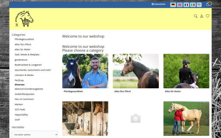221x138 pixels.
Task: Click the Diverses heading in sidebar
Action: click(20, 85)
